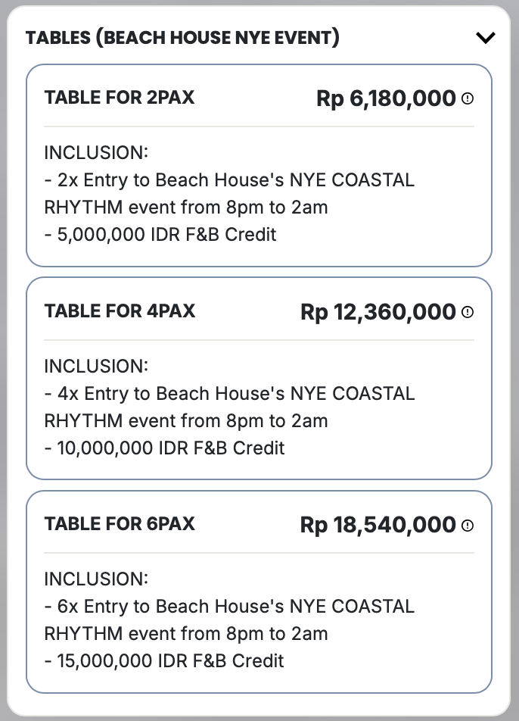Click INCLUSION label in 2PAX card
This screenshot has height=721, width=519.
coord(96,152)
